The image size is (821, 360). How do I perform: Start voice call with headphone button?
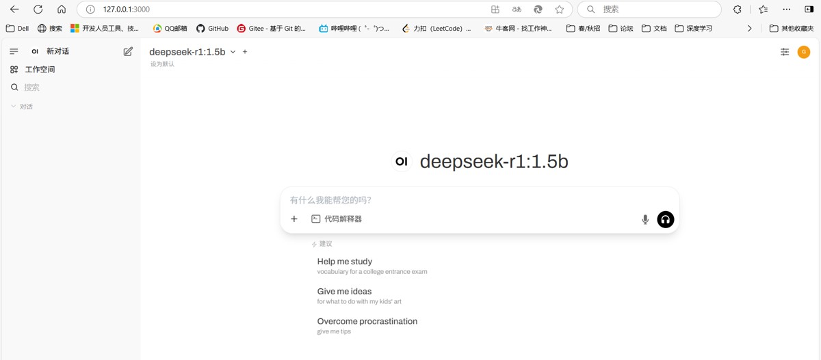point(666,219)
